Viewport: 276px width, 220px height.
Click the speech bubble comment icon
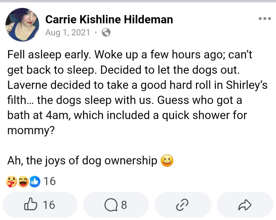[x=111, y=205]
